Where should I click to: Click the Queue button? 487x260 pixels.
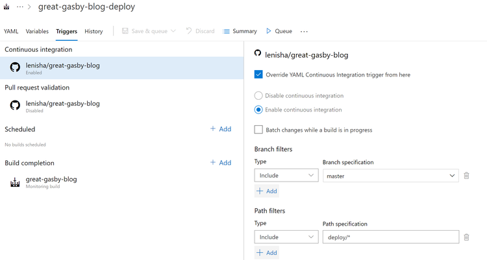279,31
